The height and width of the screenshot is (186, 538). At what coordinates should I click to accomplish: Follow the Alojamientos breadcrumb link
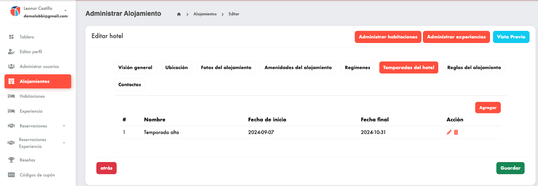coord(205,14)
